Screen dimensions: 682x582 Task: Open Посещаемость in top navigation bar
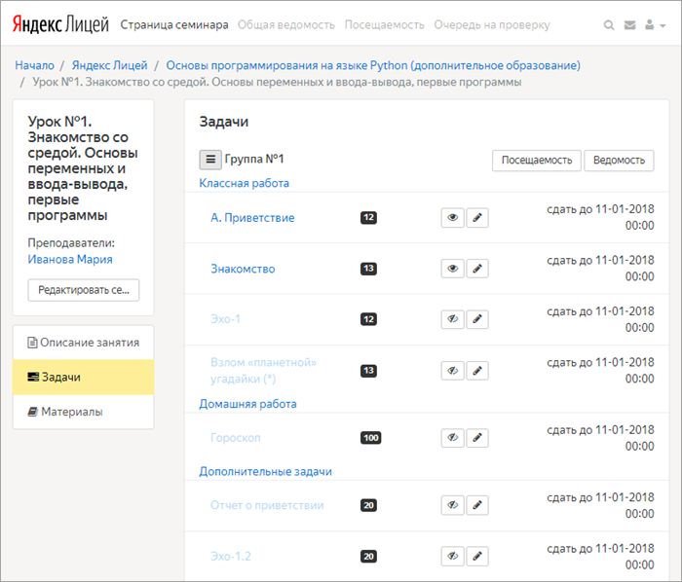384,25
